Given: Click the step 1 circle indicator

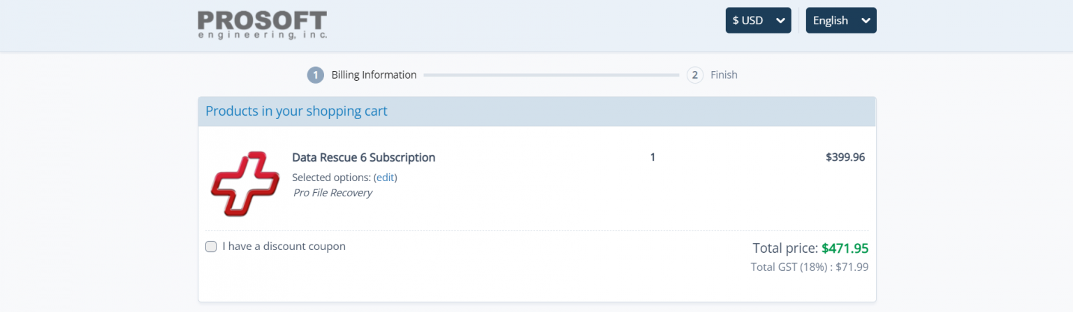Looking at the screenshot, I should 315,75.
